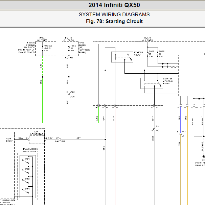Click "HOT AT ALL TIMES" above the starter relay box
205x205 pixels.
point(147,39)
